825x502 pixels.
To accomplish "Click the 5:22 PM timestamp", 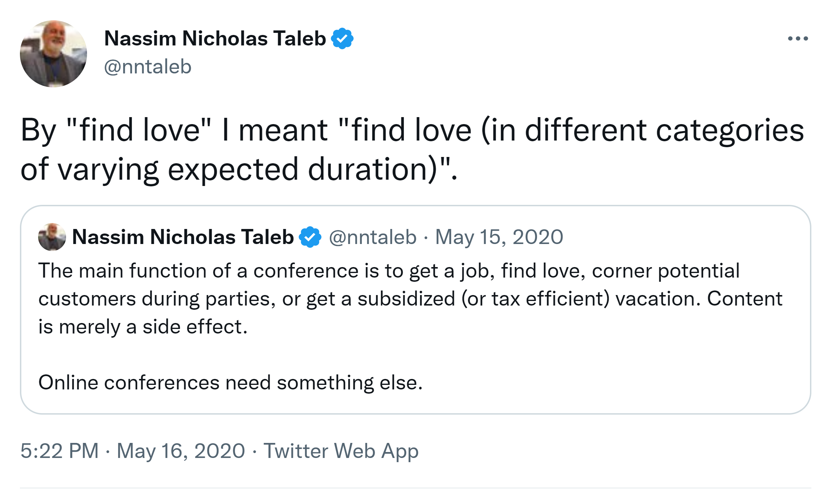I will pos(59,451).
